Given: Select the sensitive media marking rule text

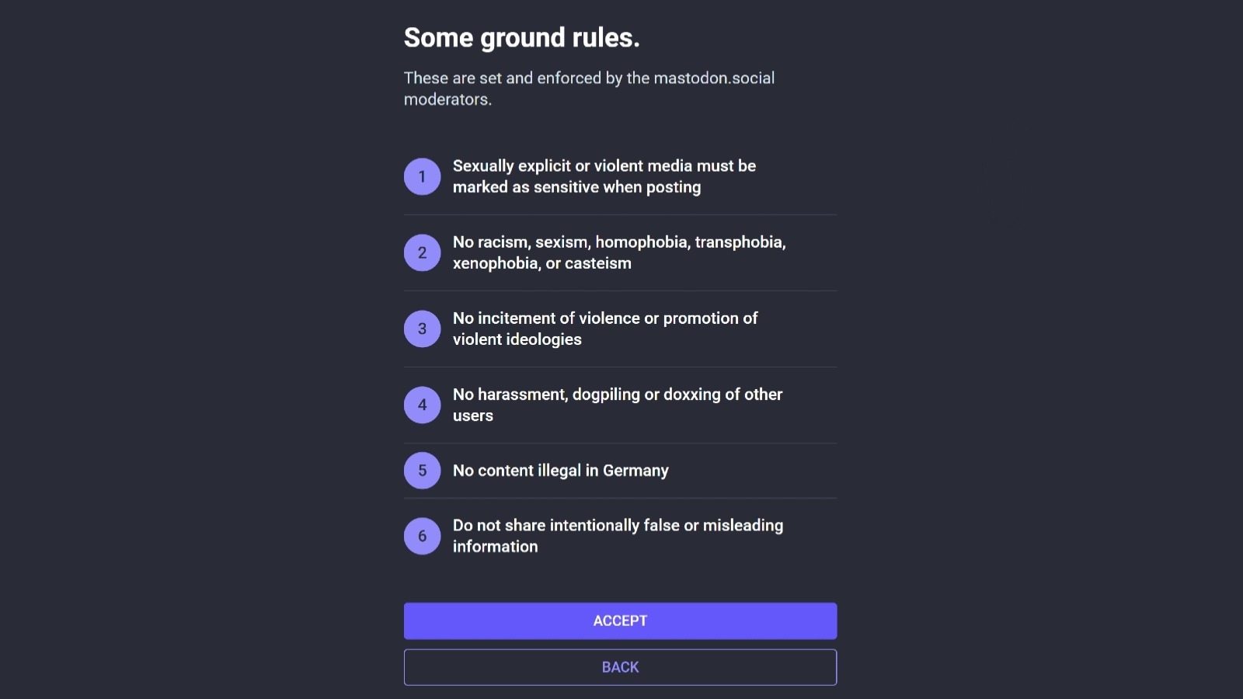Looking at the screenshot, I should [604, 176].
